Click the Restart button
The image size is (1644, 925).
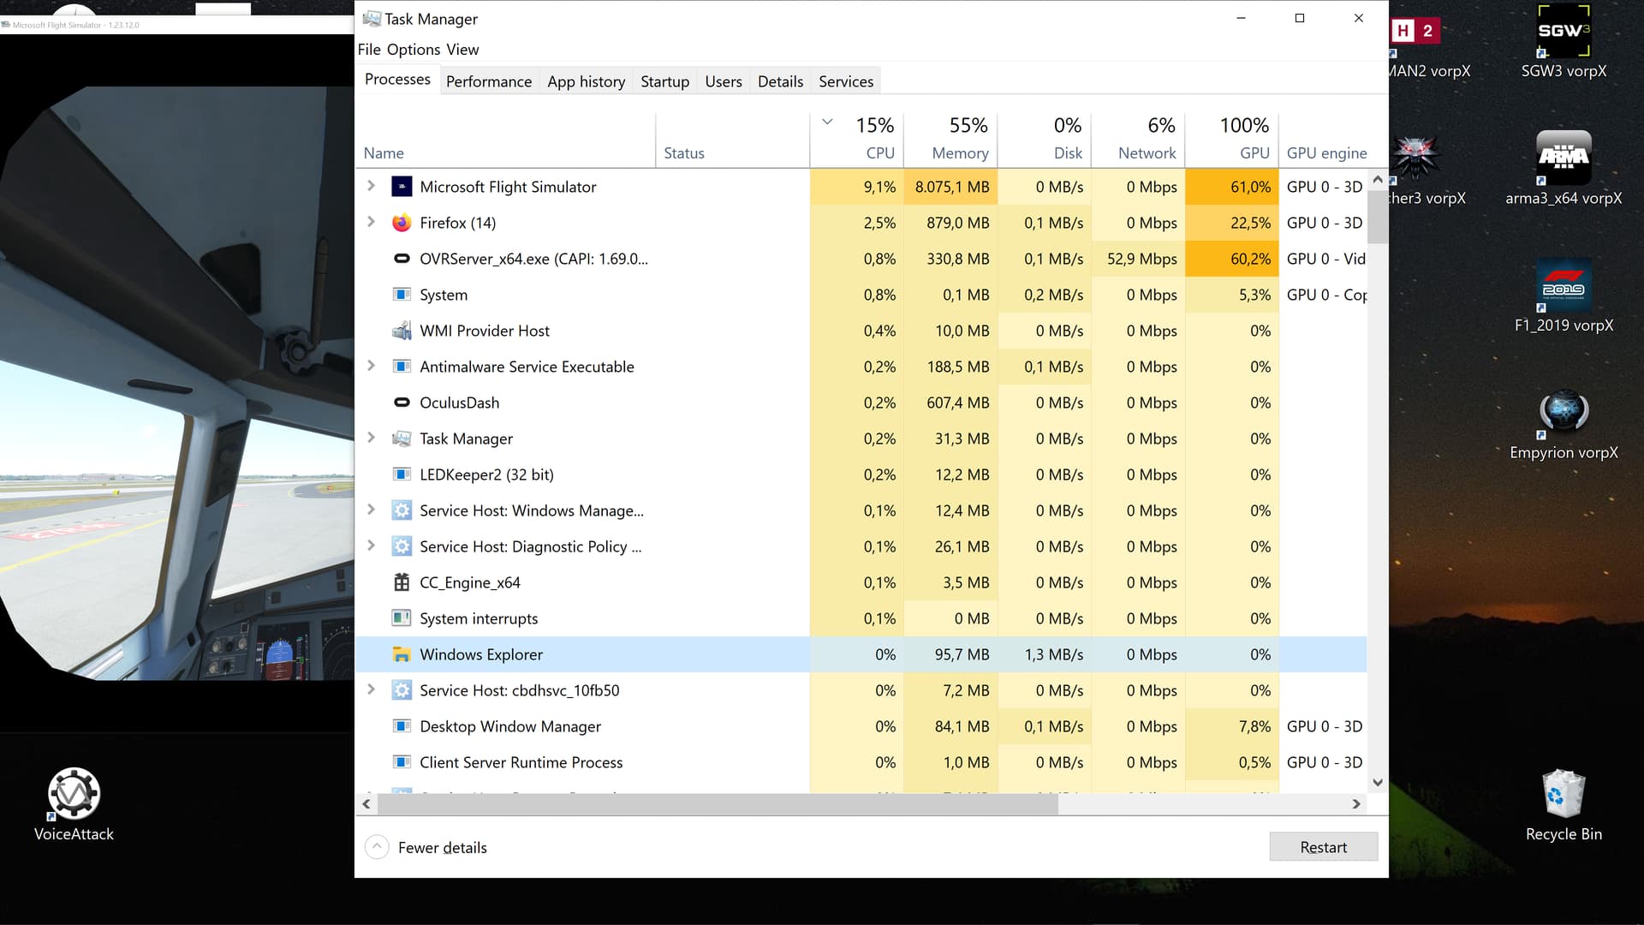[x=1323, y=847]
